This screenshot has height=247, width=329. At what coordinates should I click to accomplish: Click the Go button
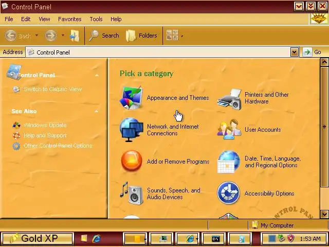pyautogui.click(x=312, y=52)
